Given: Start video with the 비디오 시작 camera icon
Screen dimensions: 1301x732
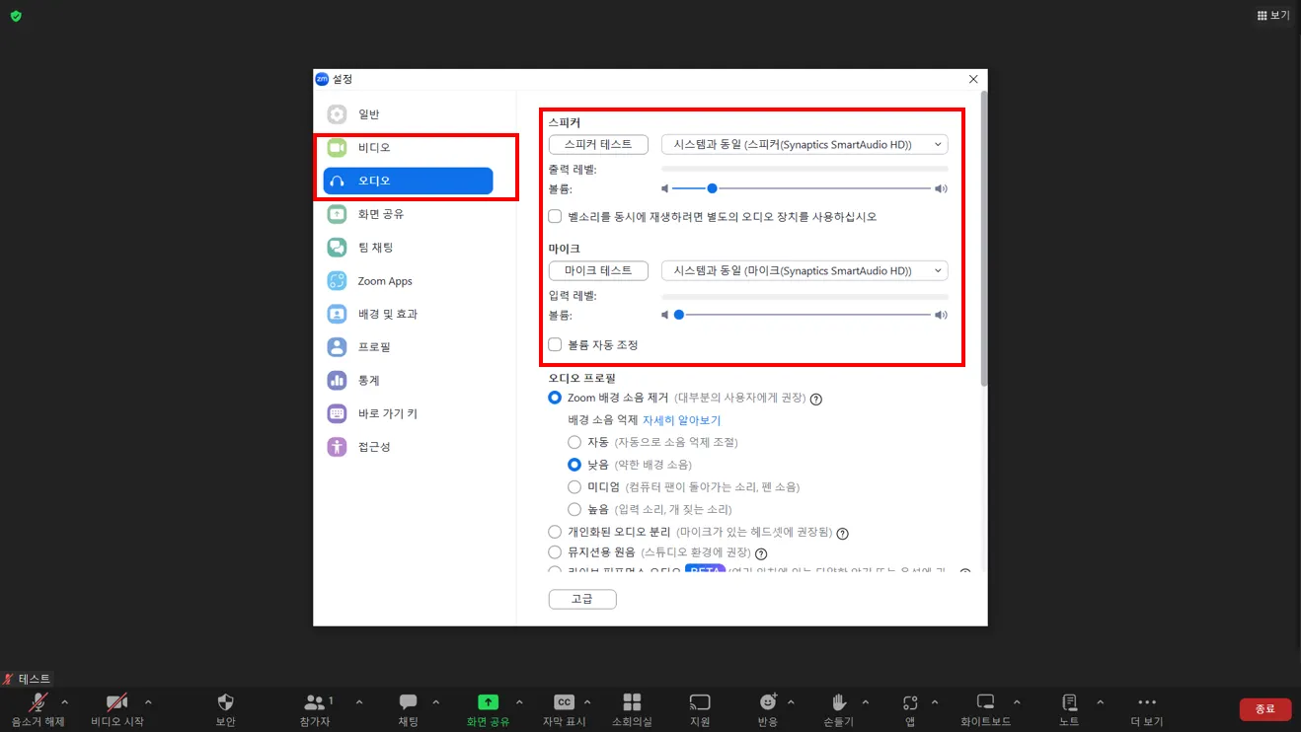Looking at the screenshot, I should pyautogui.click(x=117, y=702).
